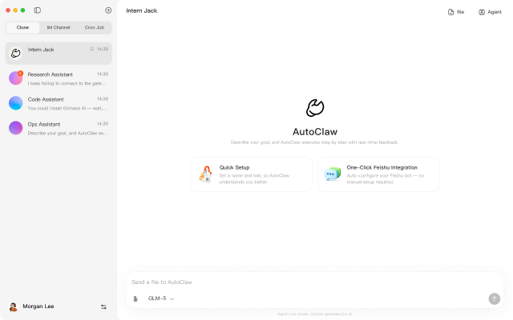Click the green fullscreen window button
The image size is (513, 320).
pos(22,10)
